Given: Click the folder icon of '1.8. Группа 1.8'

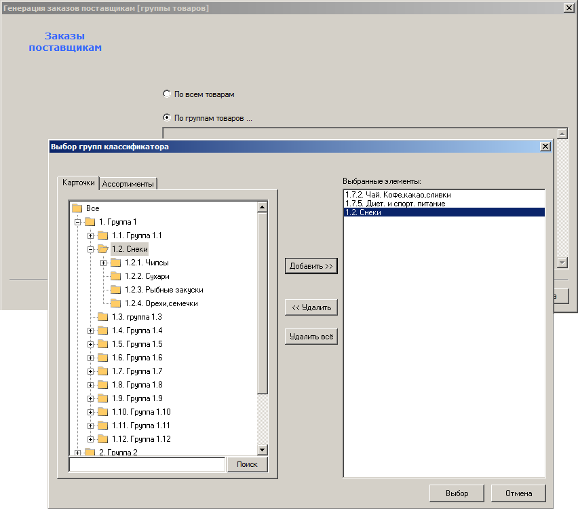Looking at the screenshot, I should pos(103,385).
